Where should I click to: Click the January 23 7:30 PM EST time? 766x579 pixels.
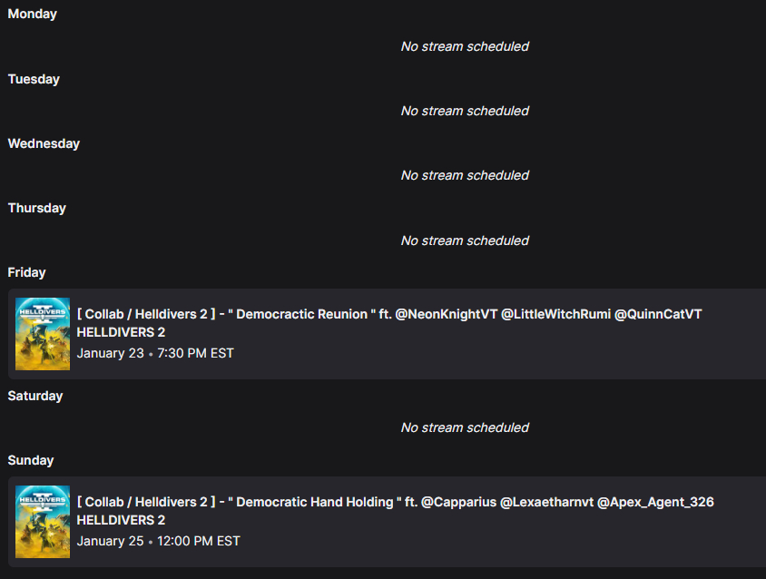pos(155,353)
